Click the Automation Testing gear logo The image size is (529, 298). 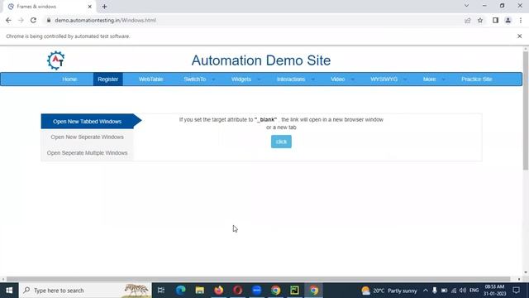click(x=55, y=60)
